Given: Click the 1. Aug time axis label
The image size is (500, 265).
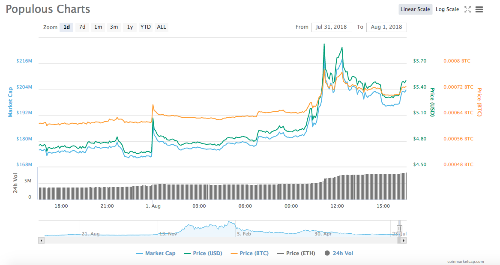Looking at the screenshot, I should tap(153, 206).
